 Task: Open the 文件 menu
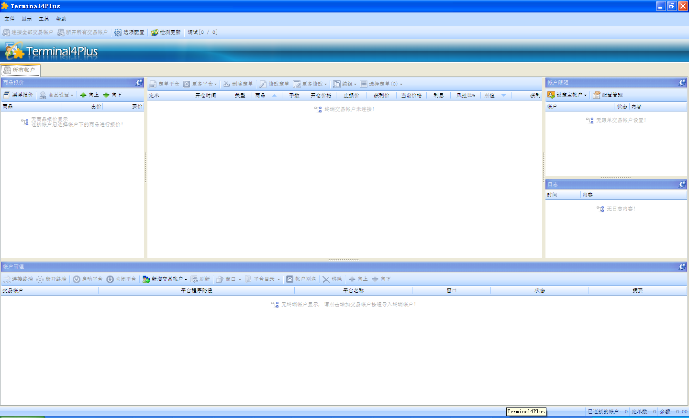tap(10, 19)
